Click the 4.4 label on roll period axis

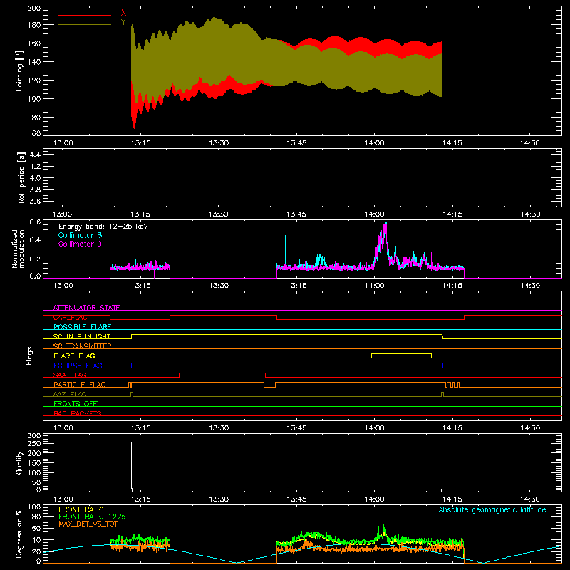[35, 155]
